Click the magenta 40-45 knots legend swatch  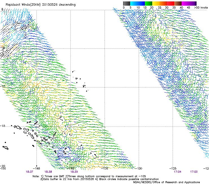click(185, 3)
